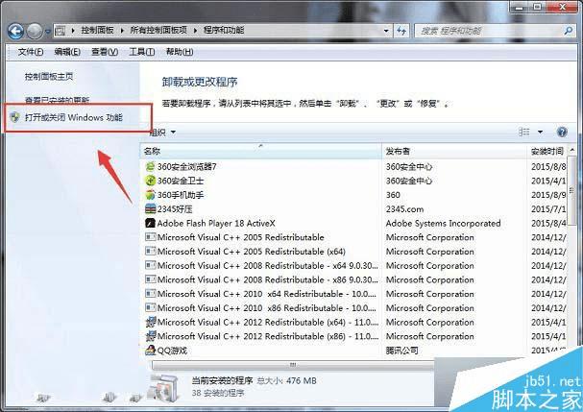Click publisher 2345.com
This screenshot has height=412, width=583.
(x=404, y=209)
